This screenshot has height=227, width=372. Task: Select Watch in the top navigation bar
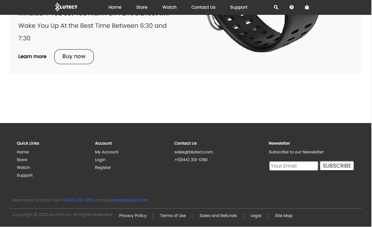tap(169, 7)
